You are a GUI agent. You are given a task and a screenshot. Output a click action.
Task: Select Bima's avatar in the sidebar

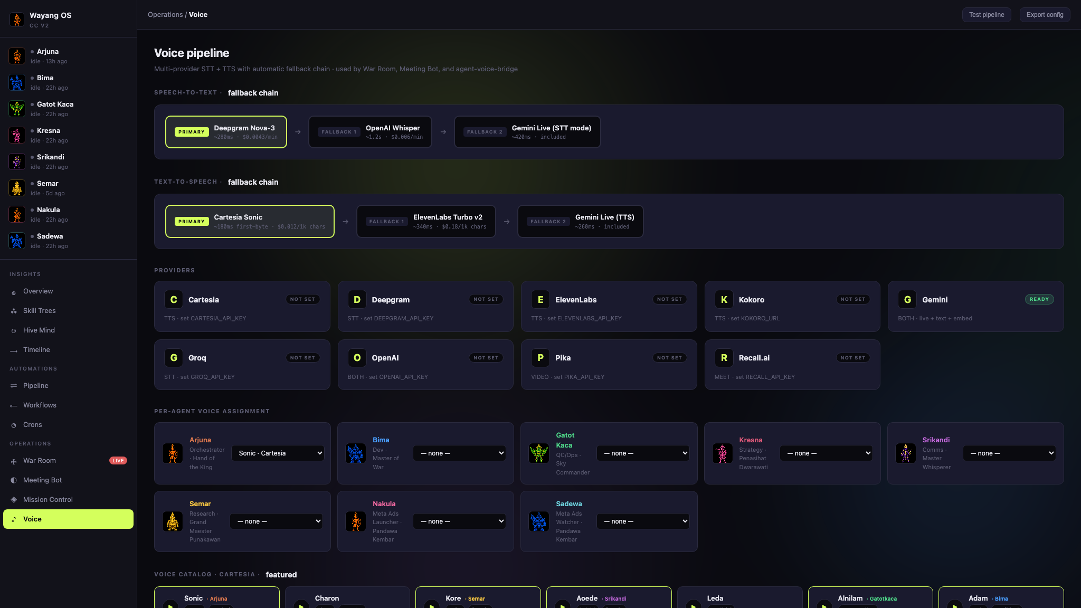pos(17,82)
